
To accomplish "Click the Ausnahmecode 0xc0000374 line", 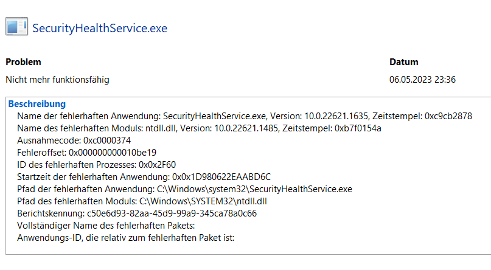I will coord(74,140).
